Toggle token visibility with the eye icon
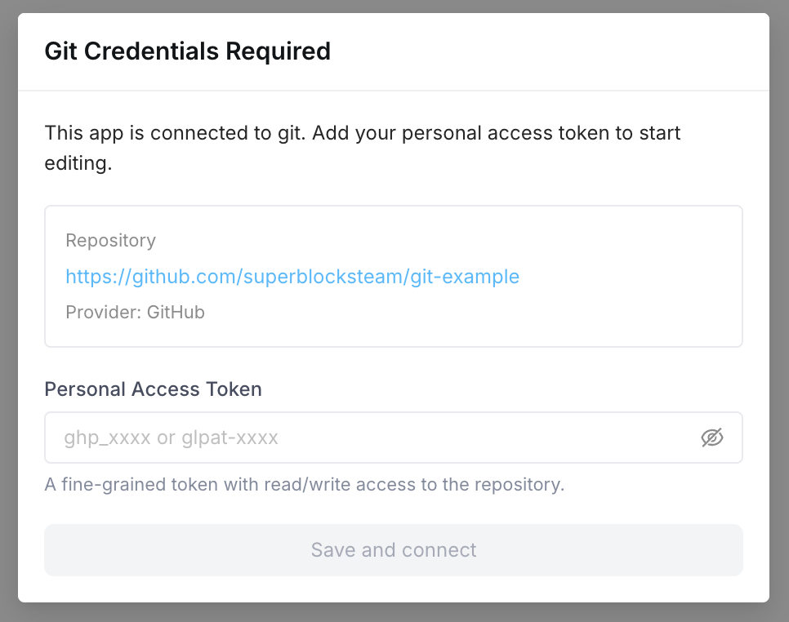This screenshot has height=622, width=789. pos(711,438)
